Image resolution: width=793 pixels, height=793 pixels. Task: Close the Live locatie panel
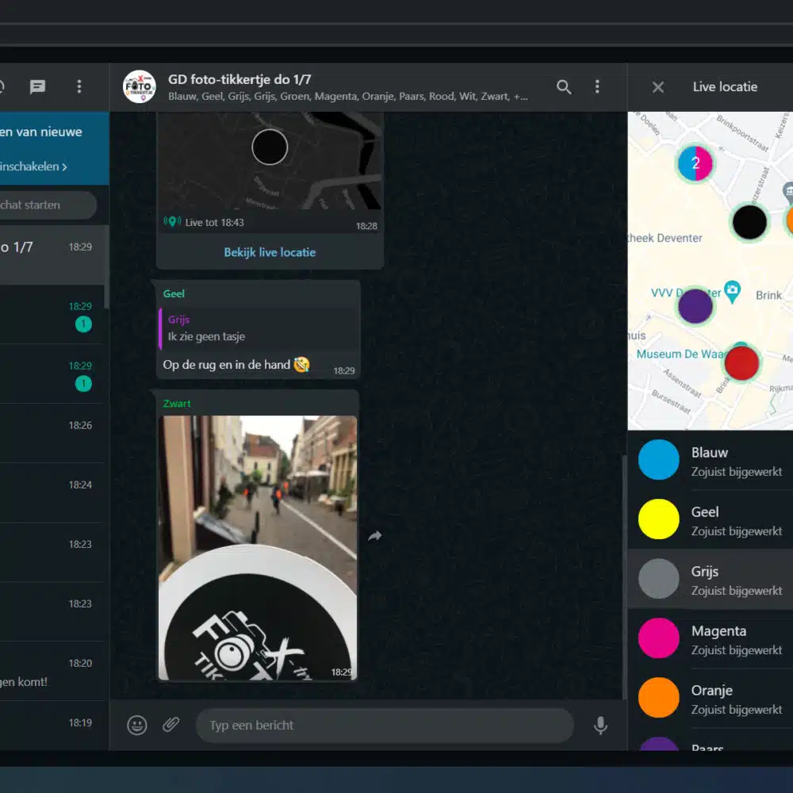tap(658, 87)
